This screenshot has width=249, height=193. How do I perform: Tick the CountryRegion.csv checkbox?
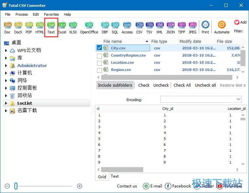[x=99, y=56]
